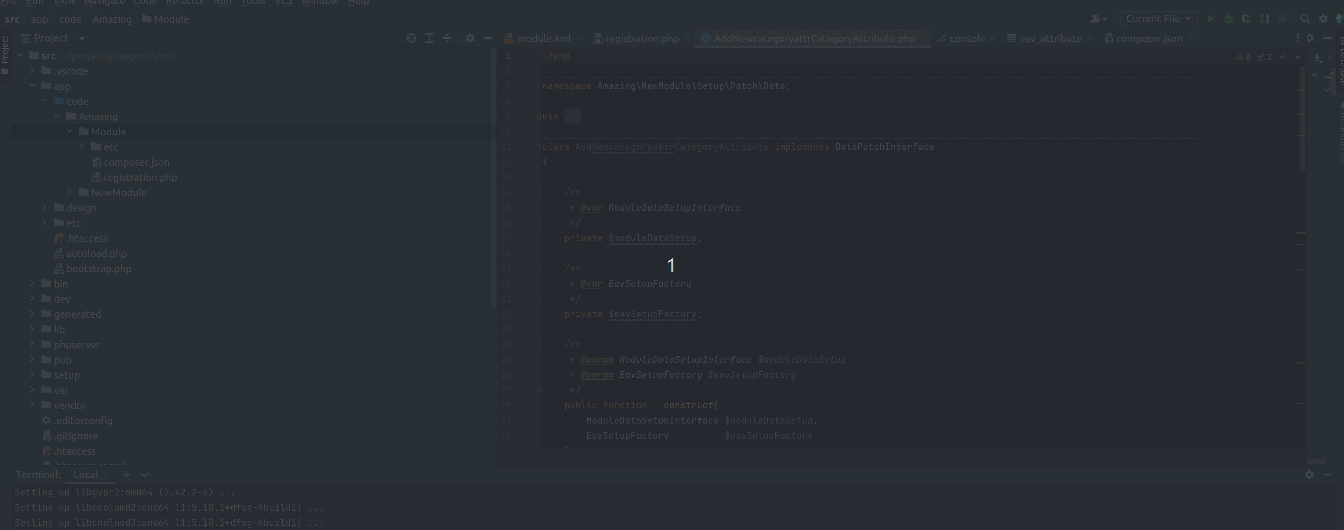Collapse the Amazing folder in tree
1344x530 pixels.
57,116
